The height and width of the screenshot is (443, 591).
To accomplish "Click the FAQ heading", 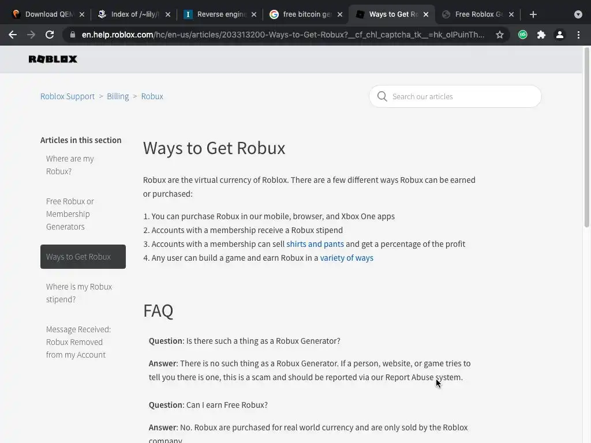I will tap(158, 311).
